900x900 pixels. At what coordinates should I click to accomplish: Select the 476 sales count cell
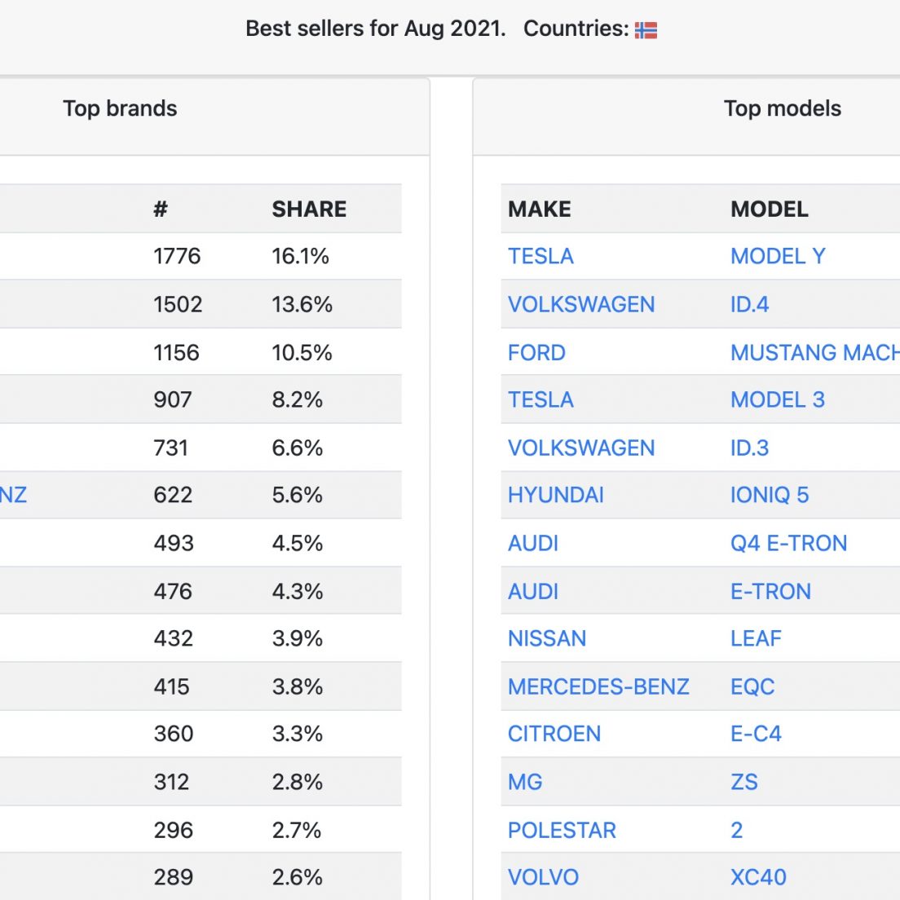pyautogui.click(x=173, y=591)
